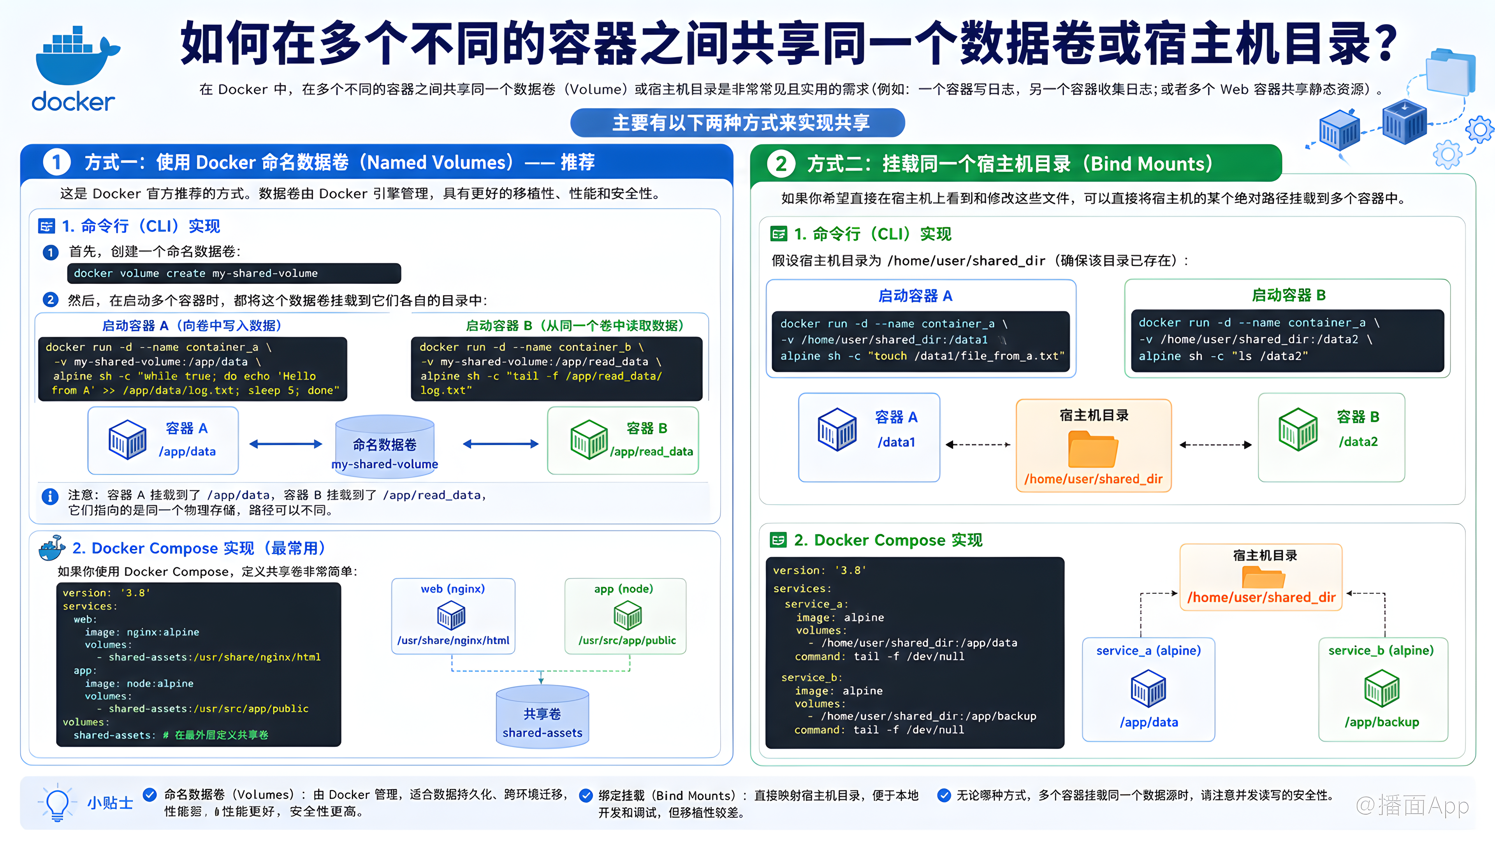Click the docker volume create my-shared-volume command
Viewport: 1495px width, 841px height.
234,273
